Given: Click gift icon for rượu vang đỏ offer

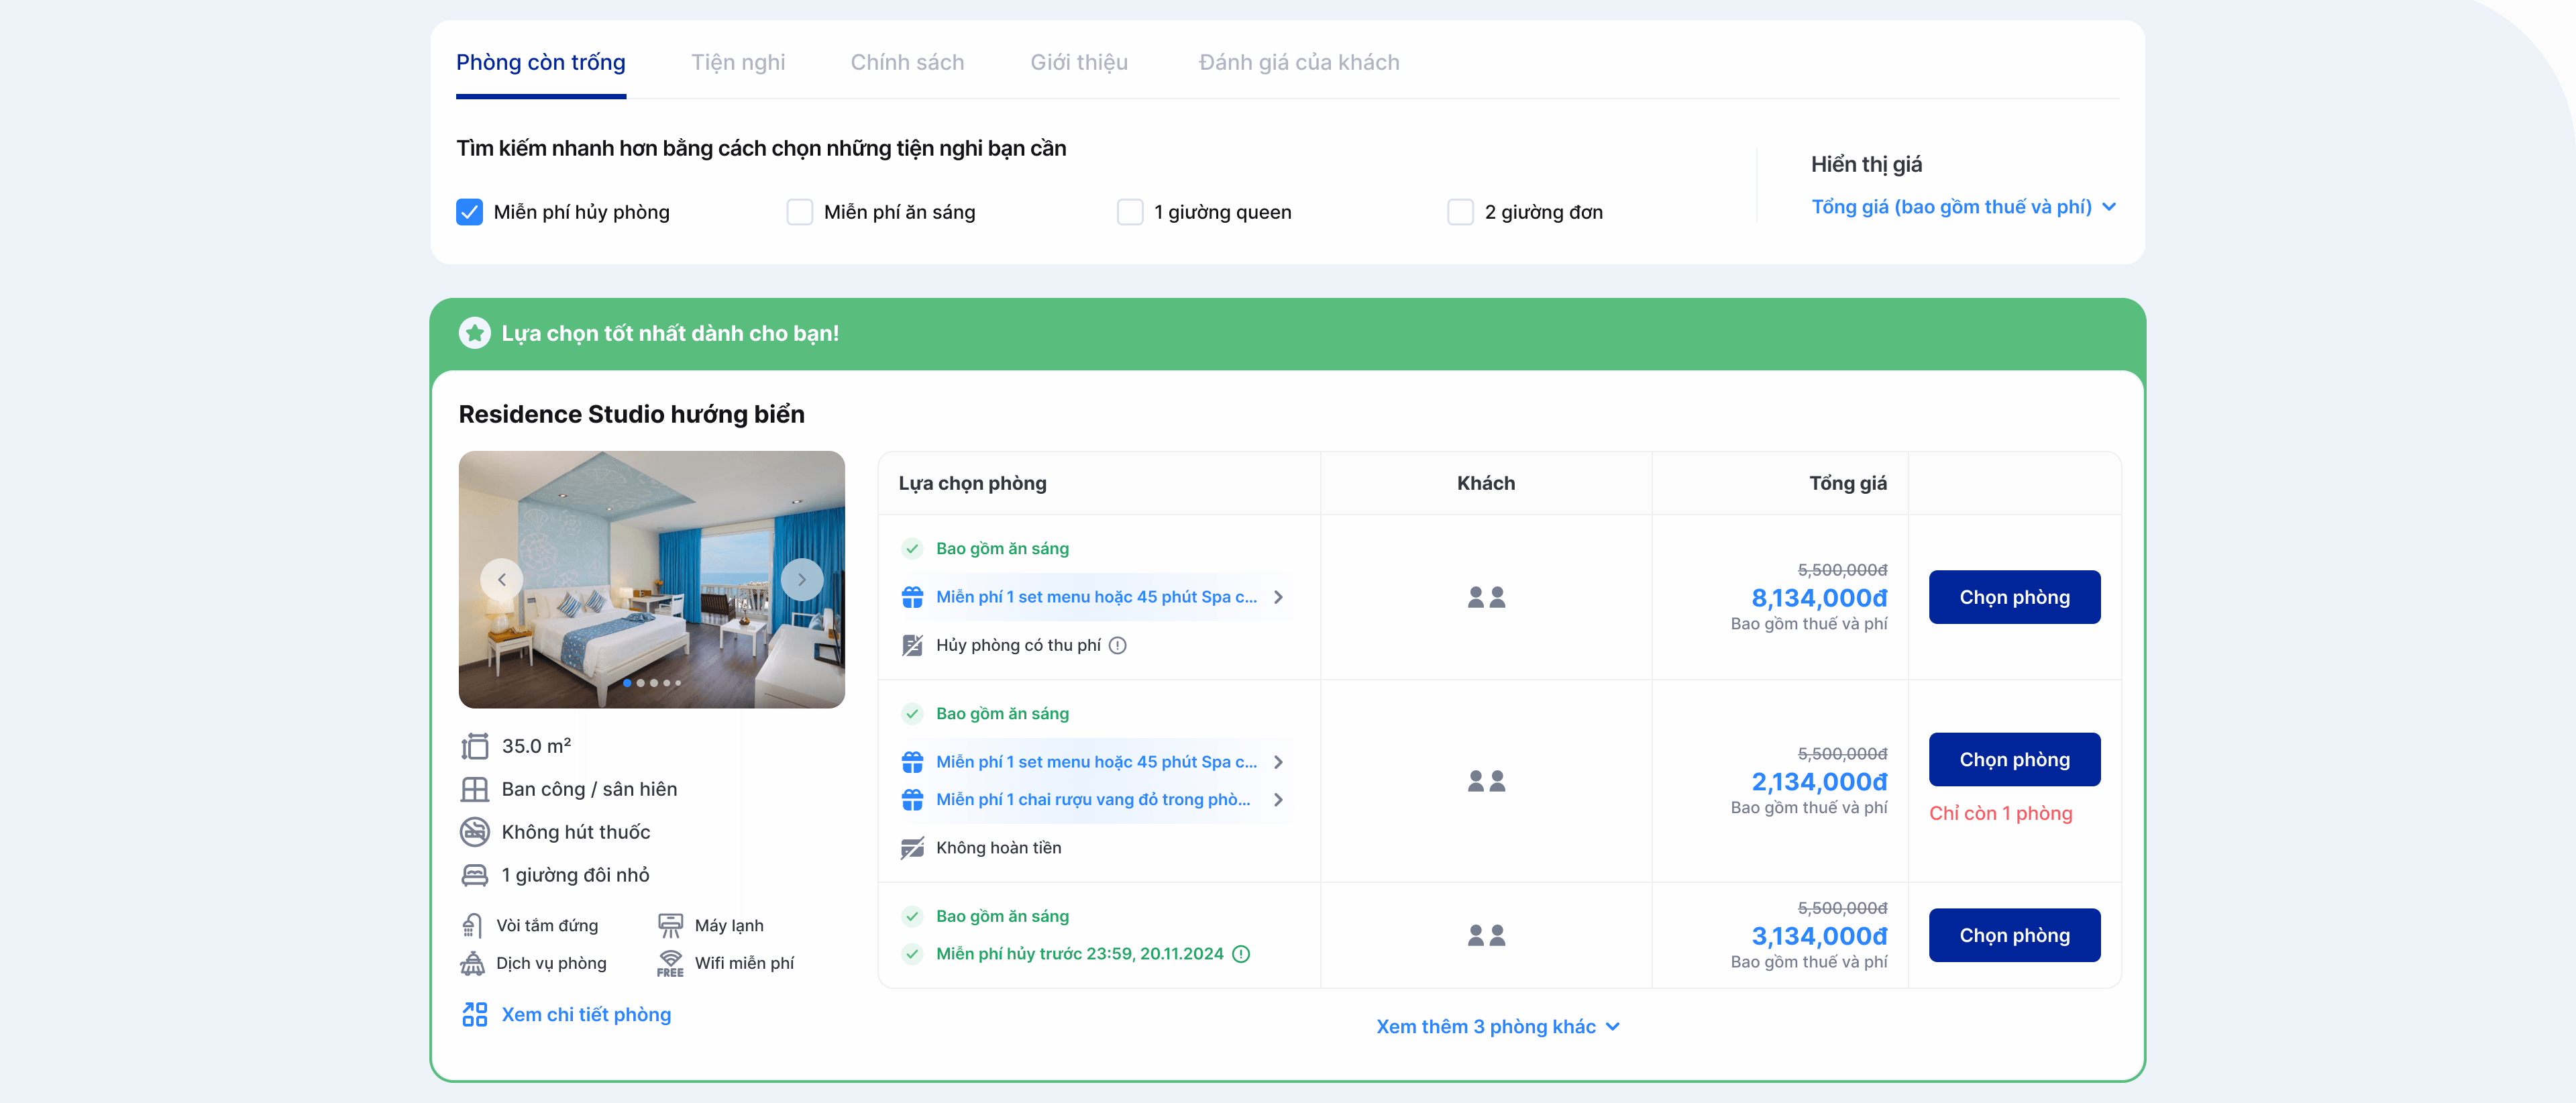Looking at the screenshot, I should pyautogui.click(x=912, y=800).
